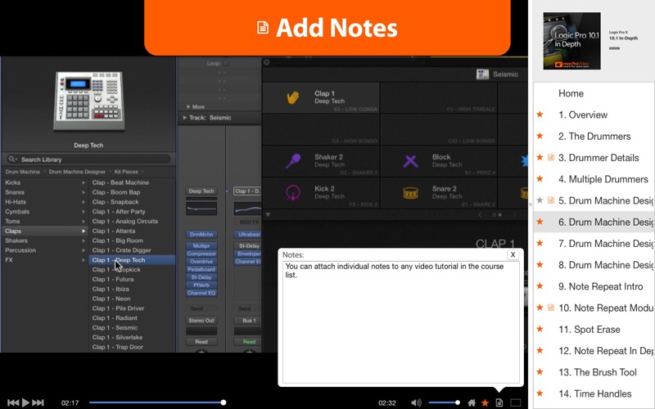Screen dimensions: 655x409
Task: Click the Stereo Out output slot
Action: [201, 321]
